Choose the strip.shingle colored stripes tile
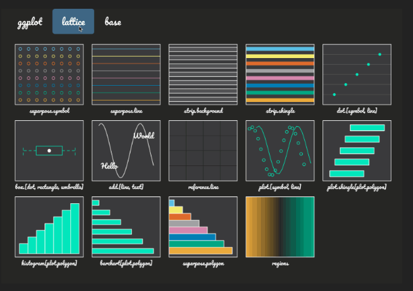 (x=280, y=74)
